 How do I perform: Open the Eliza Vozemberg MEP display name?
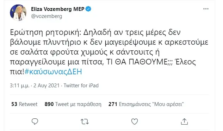57,9
